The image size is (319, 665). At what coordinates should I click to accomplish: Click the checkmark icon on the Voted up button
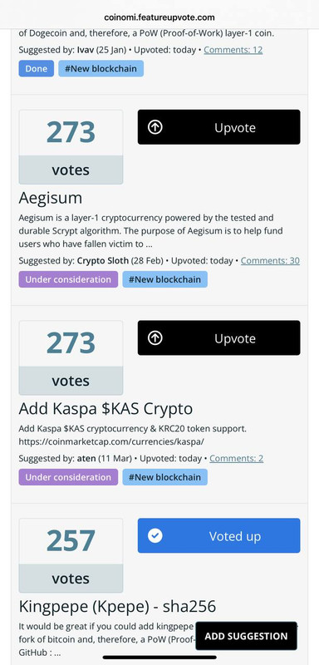click(155, 535)
